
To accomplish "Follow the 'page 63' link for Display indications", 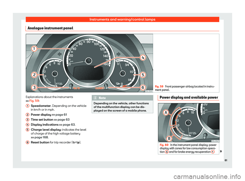I will point(69,125).
